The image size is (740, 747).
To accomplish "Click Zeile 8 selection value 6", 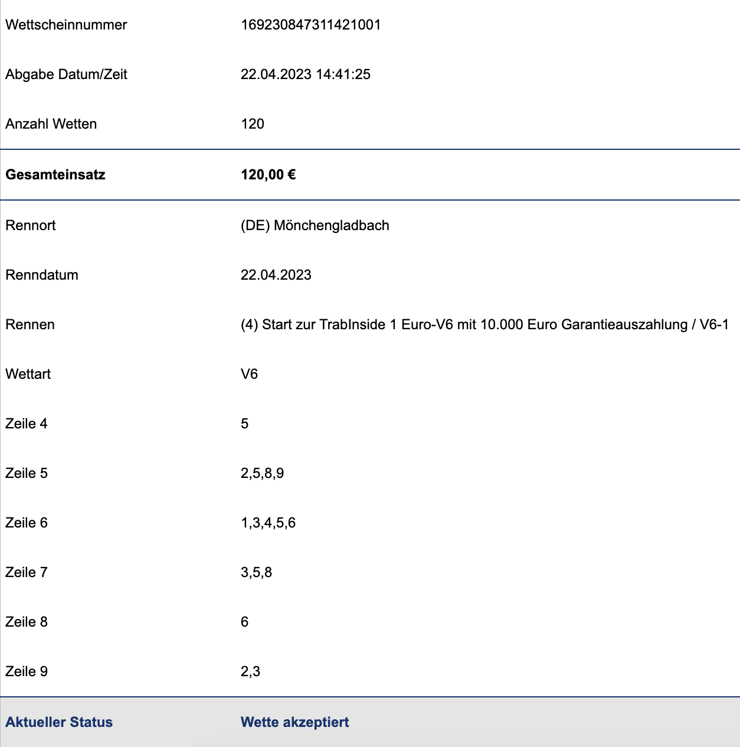I will coord(245,622).
